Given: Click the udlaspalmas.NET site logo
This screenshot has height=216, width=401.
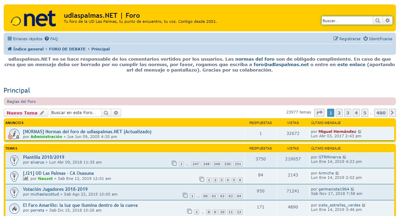Looking at the screenshot, I should coord(33,18).
